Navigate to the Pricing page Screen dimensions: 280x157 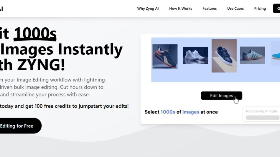tap(260, 9)
